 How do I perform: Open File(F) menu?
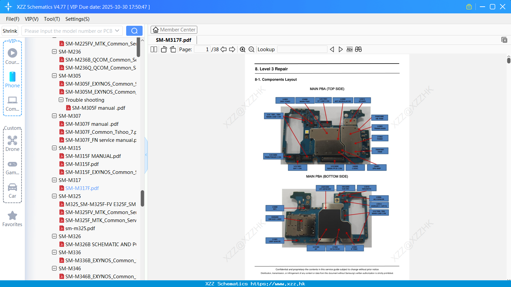pyautogui.click(x=13, y=19)
